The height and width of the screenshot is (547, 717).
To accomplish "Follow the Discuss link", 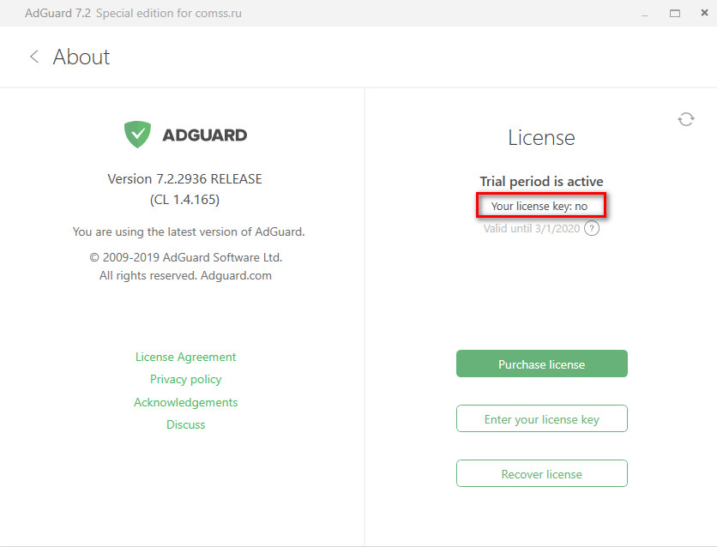I will pos(185,424).
